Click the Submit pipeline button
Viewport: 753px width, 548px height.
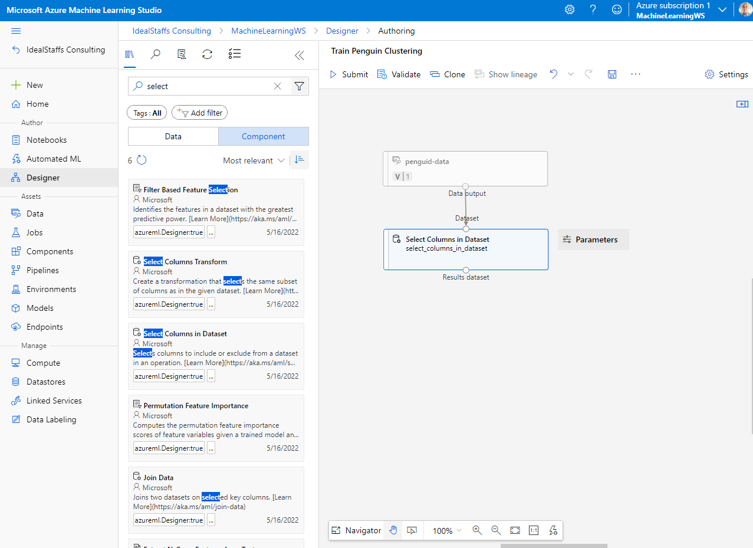point(348,74)
